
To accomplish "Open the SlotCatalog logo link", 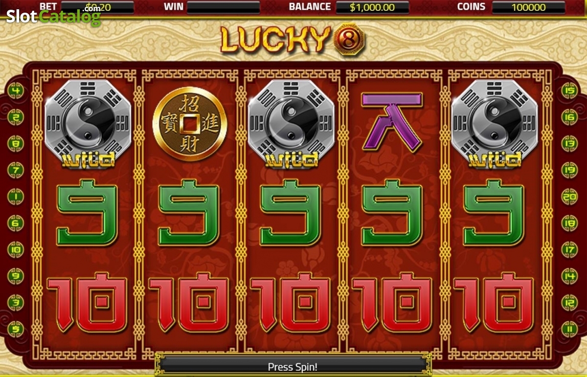I will click(53, 16).
